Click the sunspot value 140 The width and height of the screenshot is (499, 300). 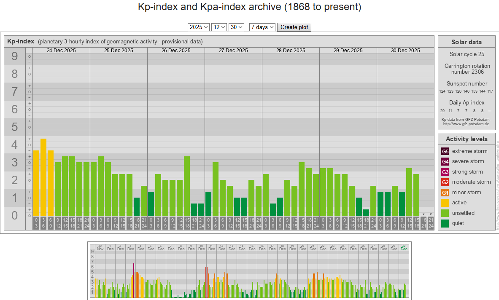(x=466, y=91)
